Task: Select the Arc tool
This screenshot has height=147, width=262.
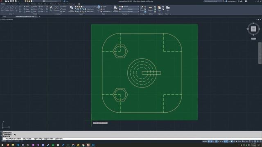Action: pos(16,8)
